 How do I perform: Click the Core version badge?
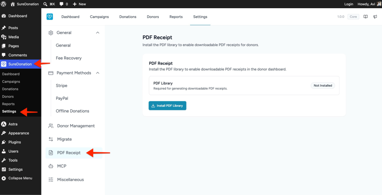353,17
